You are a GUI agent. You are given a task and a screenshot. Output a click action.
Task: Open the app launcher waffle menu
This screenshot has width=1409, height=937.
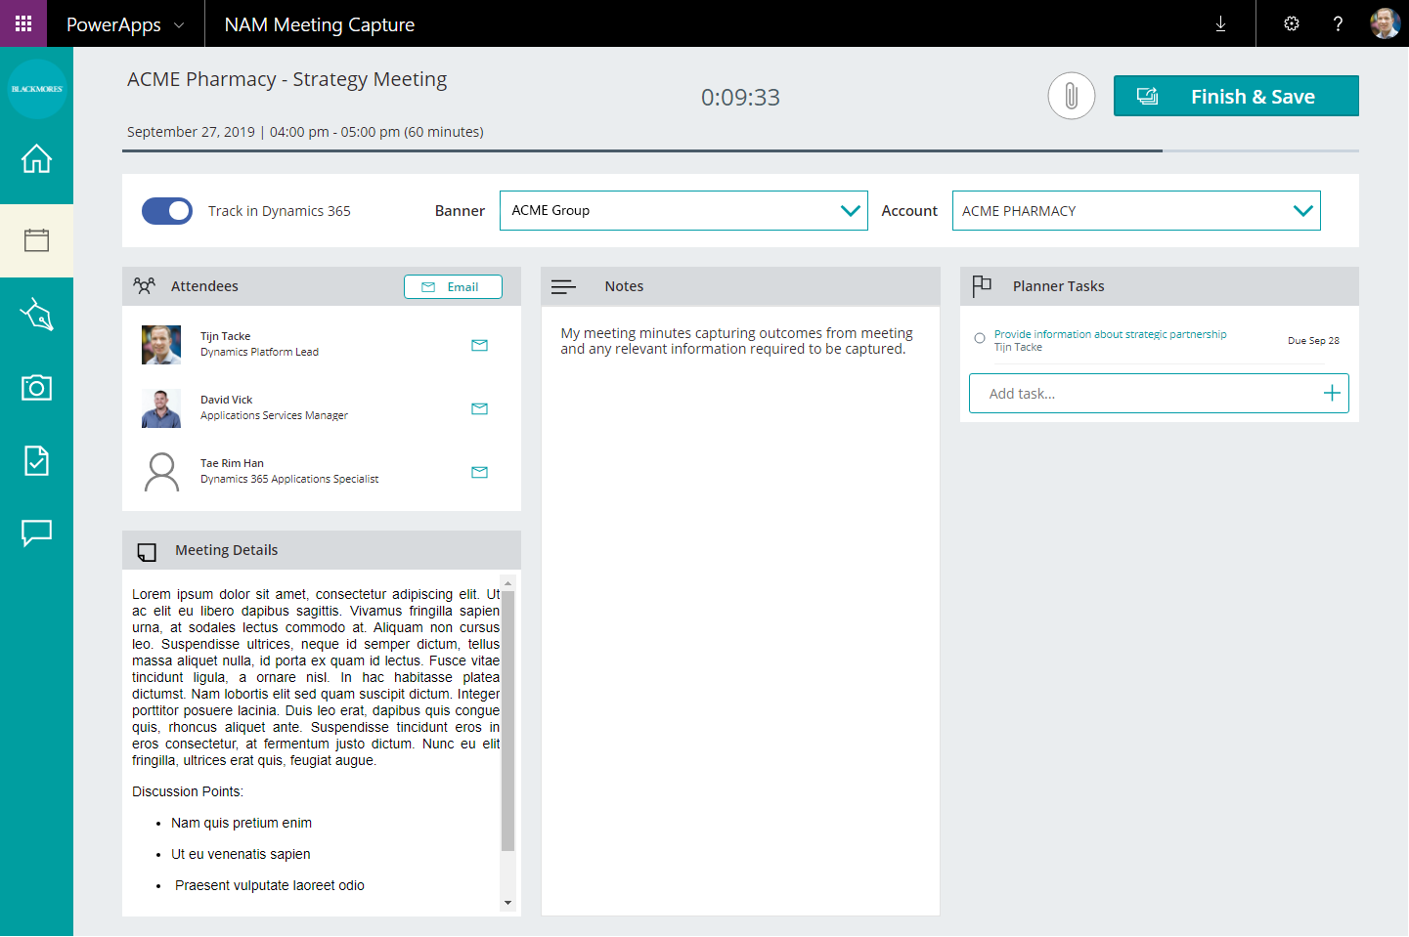(23, 23)
